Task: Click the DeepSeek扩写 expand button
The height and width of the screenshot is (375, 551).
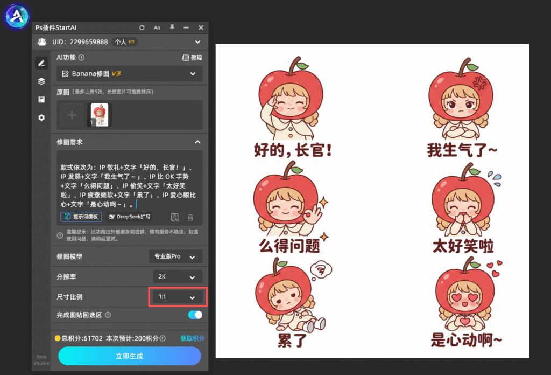Action: [x=130, y=217]
